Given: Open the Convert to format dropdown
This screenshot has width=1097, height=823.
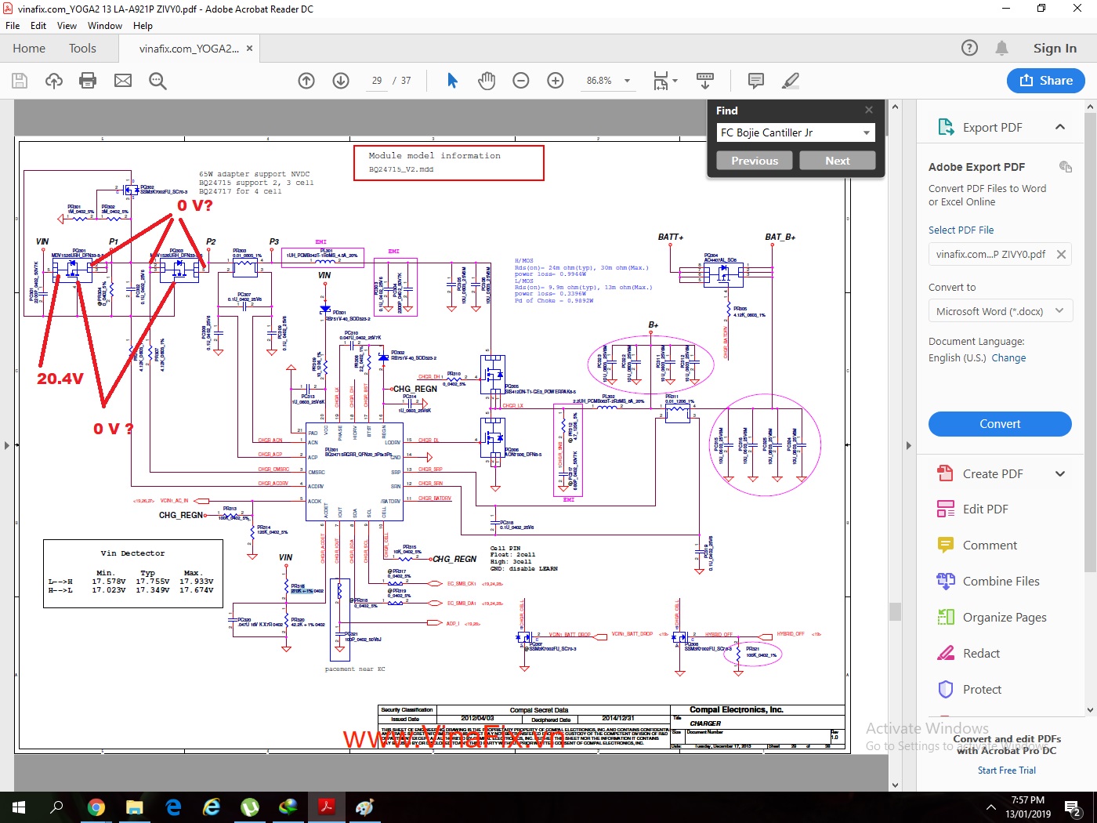Looking at the screenshot, I should (x=1000, y=311).
